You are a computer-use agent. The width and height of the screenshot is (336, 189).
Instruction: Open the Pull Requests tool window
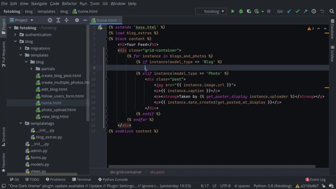[4, 54]
